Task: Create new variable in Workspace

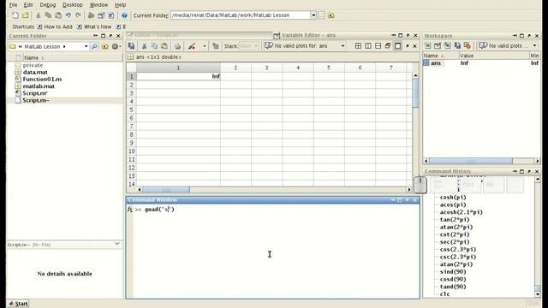Action: click(x=428, y=45)
